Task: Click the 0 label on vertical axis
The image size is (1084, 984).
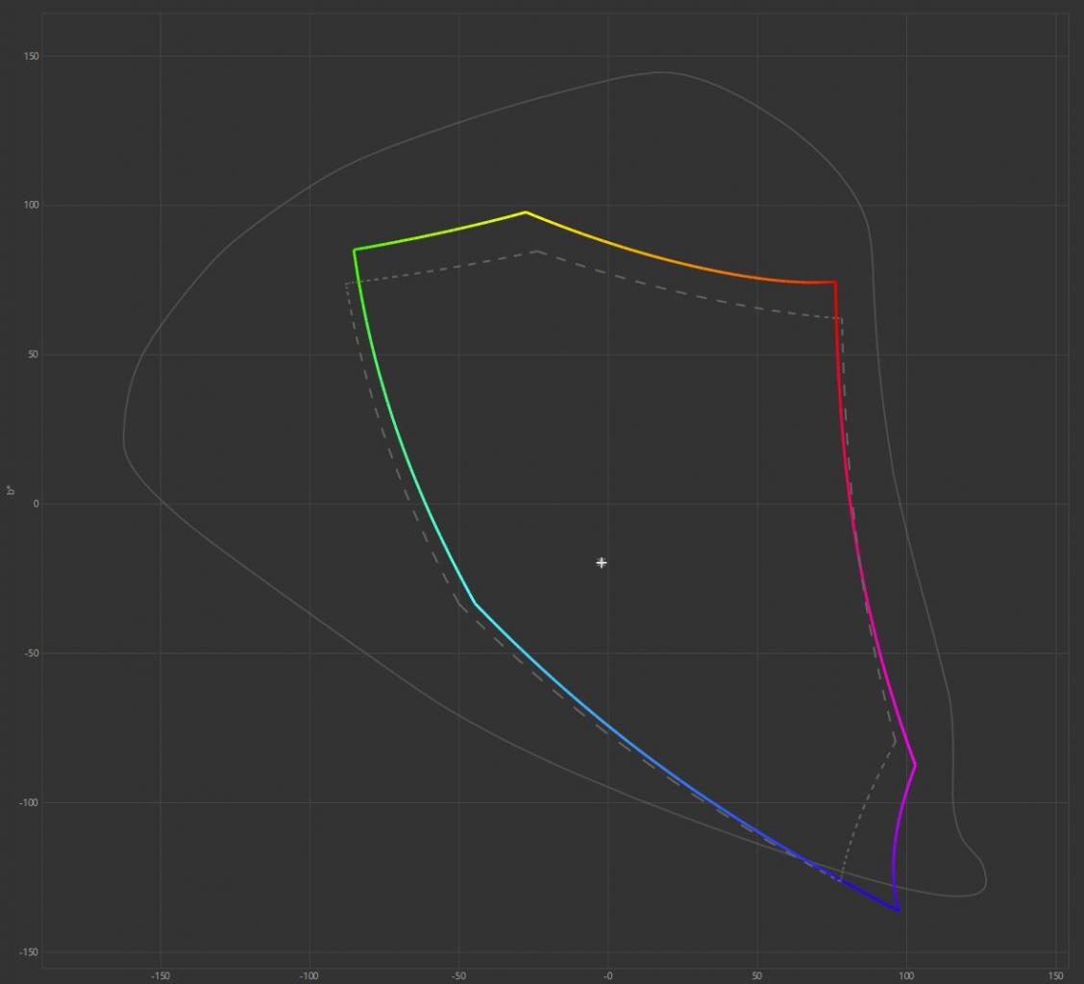Action: pos(36,504)
